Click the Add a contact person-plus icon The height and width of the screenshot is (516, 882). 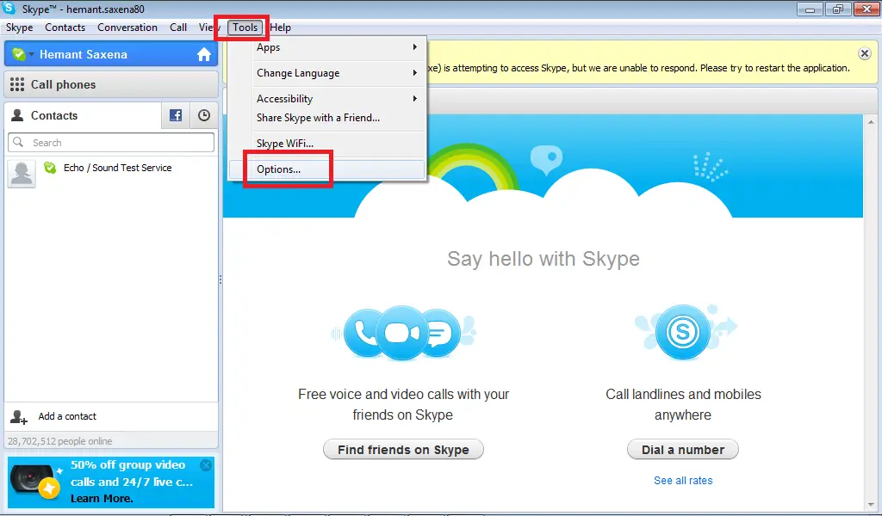tap(19, 416)
